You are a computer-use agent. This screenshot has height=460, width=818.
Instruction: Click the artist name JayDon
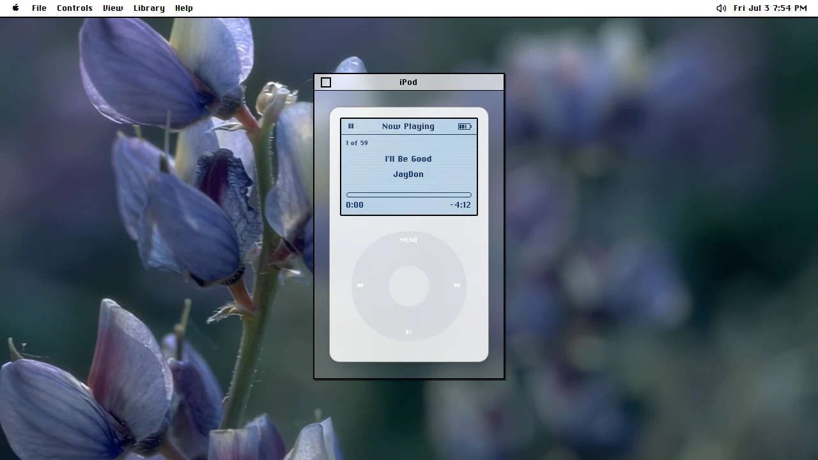point(408,174)
